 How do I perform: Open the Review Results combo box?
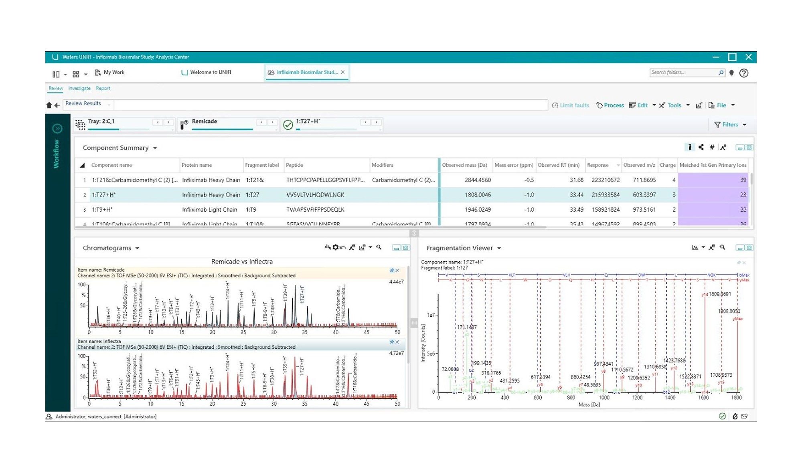pos(89,104)
